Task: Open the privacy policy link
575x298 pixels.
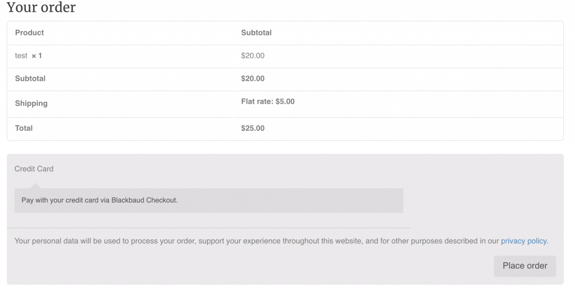Action: pos(524,241)
